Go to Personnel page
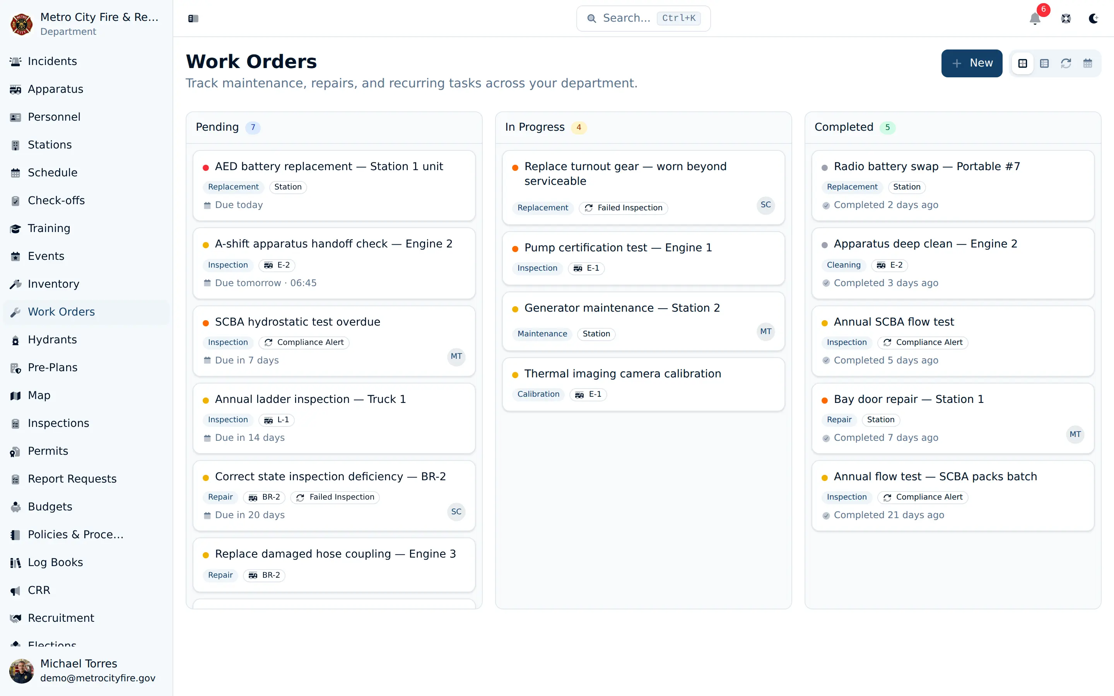The image size is (1114, 696). click(86, 117)
